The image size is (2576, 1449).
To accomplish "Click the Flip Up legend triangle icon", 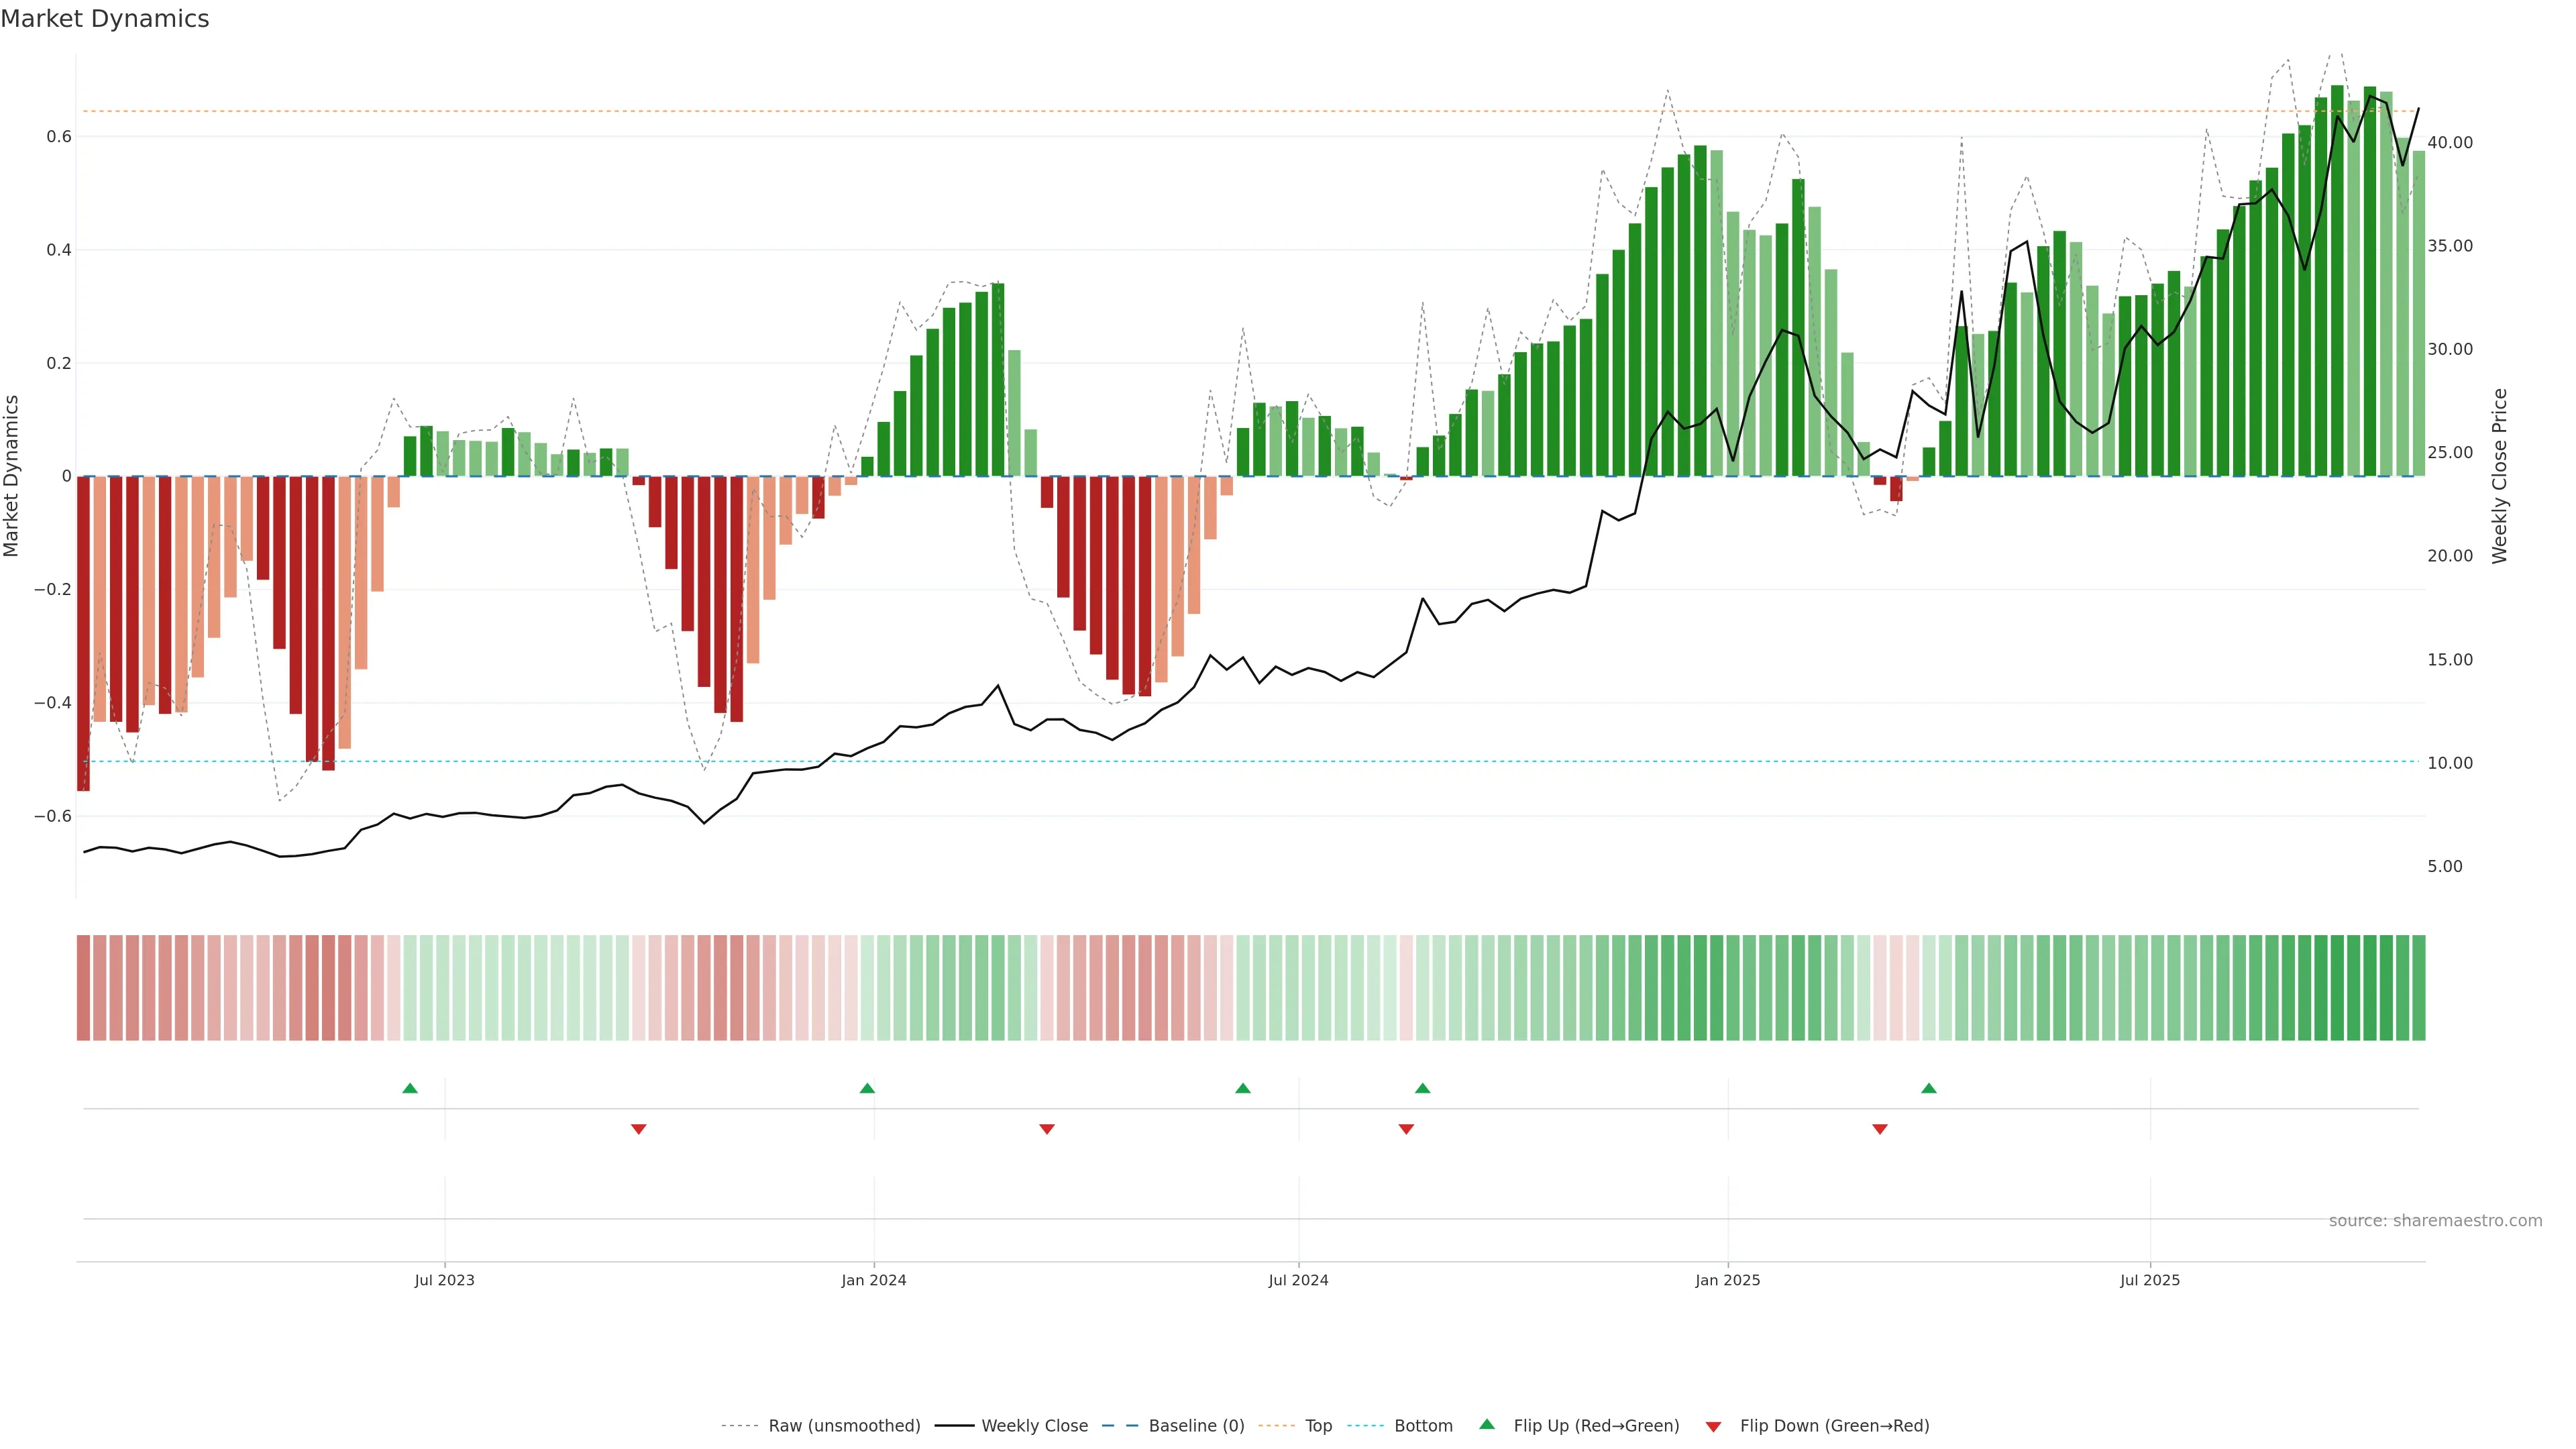I will pyautogui.click(x=1487, y=1424).
